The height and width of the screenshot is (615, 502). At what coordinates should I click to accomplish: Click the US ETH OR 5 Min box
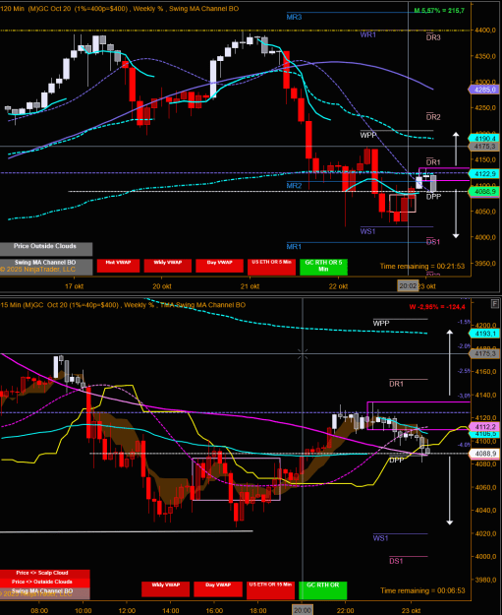pos(271,267)
